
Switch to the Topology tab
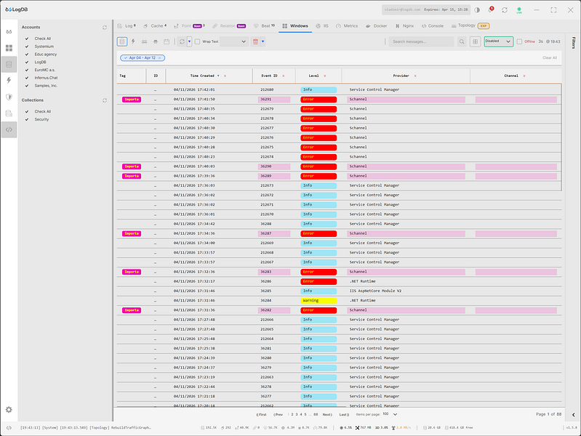tap(470, 26)
